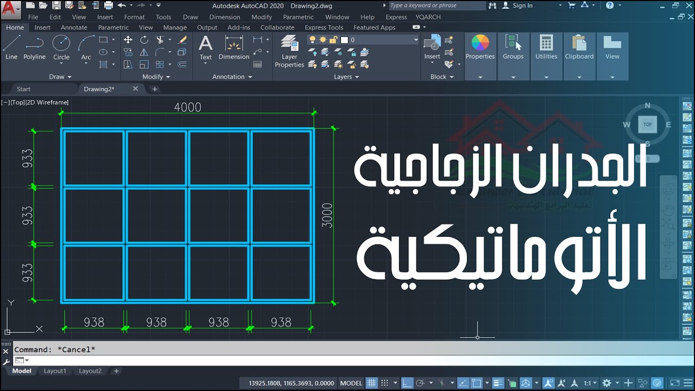The width and height of the screenshot is (695, 391).
Task: Select the Polyline tool
Action: [x=35, y=47]
